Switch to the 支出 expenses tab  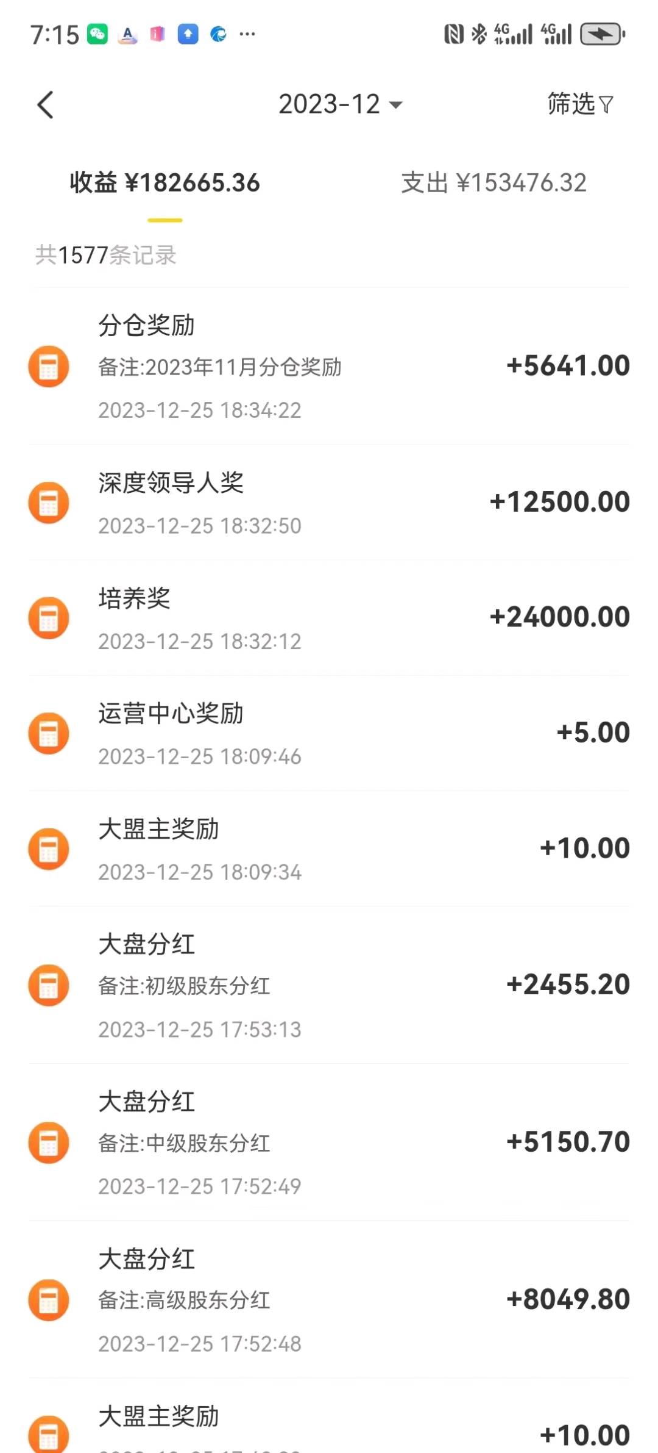click(x=493, y=182)
